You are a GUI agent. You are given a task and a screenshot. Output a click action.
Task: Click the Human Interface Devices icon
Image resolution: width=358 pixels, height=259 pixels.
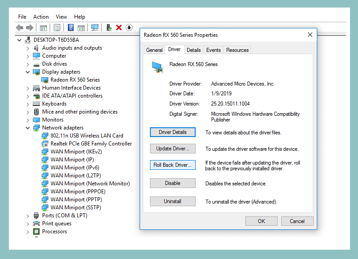(36, 88)
